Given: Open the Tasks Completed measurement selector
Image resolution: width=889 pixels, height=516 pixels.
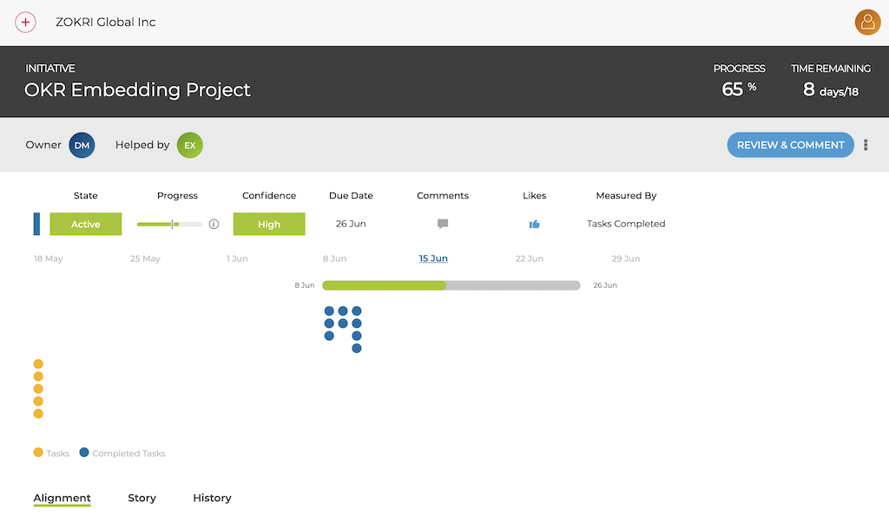Looking at the screenshot, I should point(626,224).
